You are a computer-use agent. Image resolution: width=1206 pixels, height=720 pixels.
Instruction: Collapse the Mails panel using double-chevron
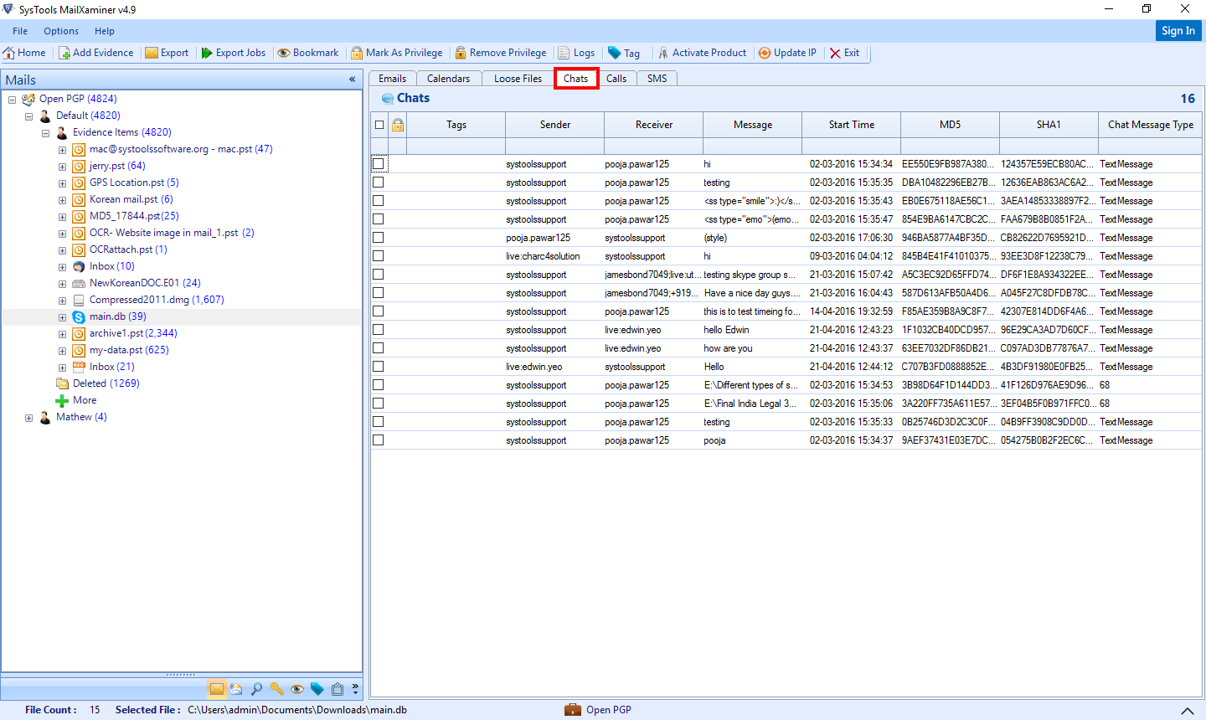tap(352, 80)
